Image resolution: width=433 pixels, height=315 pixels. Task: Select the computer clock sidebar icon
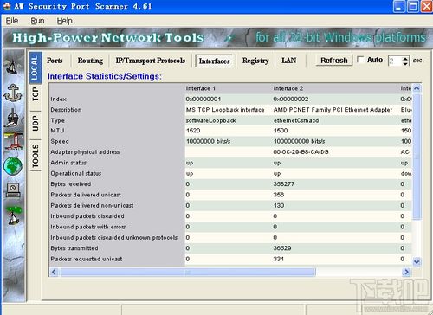(13, 190)
